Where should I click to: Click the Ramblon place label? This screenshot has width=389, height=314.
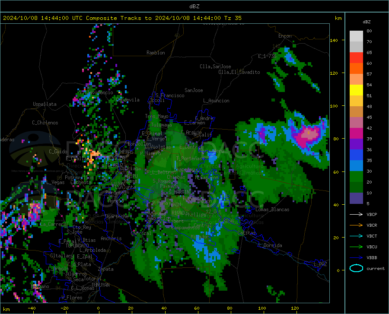[x=156, y=53]
